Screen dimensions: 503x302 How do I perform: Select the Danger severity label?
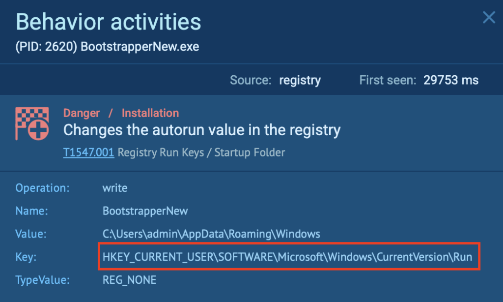point(81,113)
